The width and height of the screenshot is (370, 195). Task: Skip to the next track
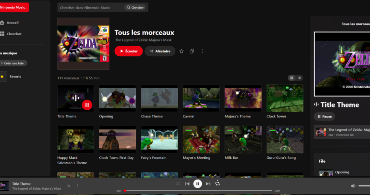[x=208, y=183]
